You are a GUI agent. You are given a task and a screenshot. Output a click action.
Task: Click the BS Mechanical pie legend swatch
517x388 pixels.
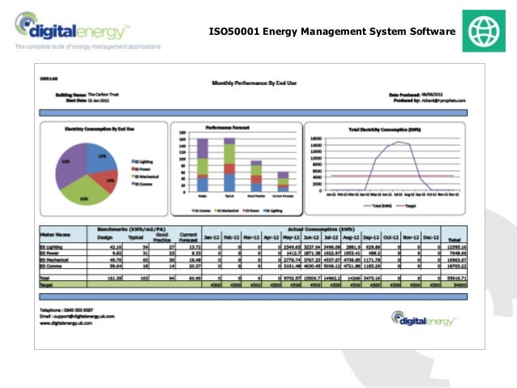coord(133,177)
